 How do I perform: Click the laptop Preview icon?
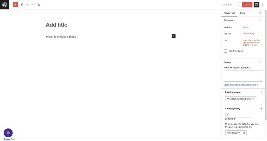(x=238, y=5)
